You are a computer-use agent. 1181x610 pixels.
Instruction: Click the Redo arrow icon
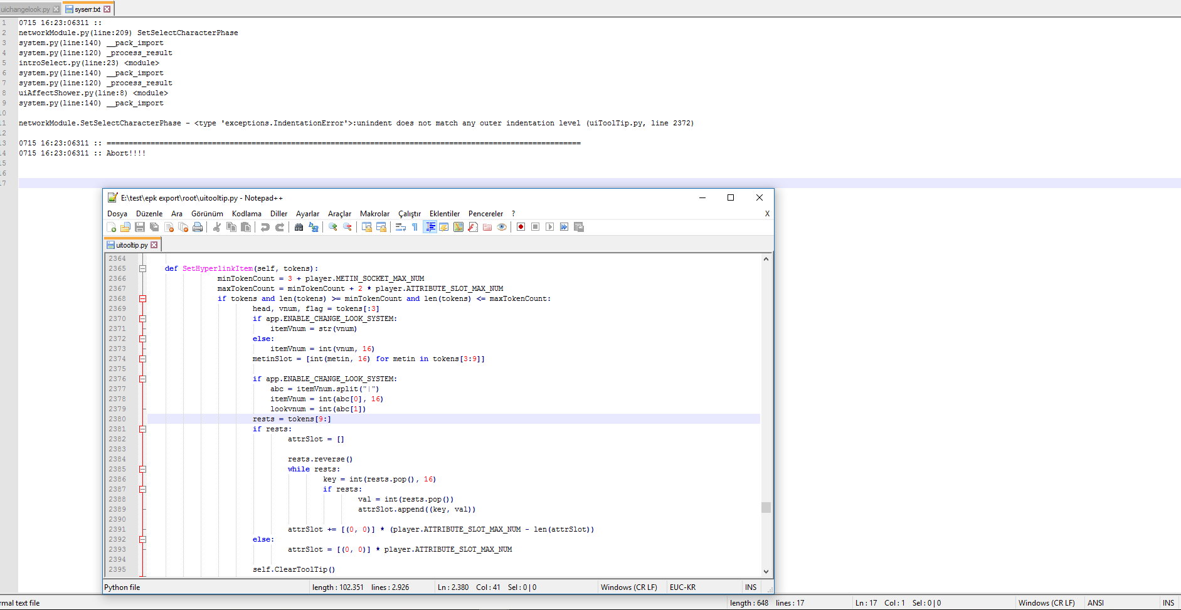tap(280, 227)
